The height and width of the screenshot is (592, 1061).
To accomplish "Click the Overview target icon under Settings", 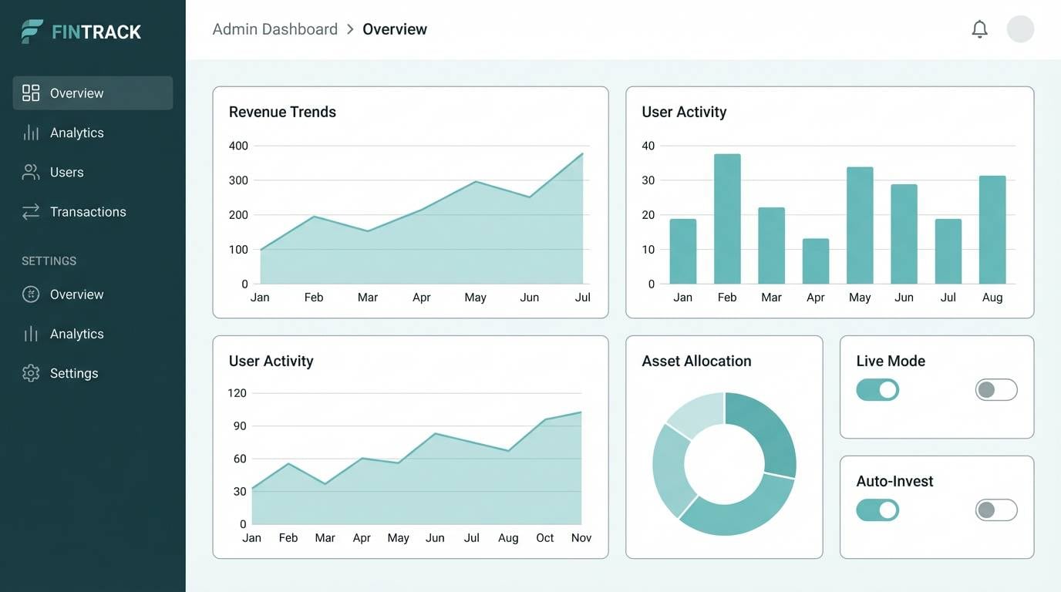I will point(31,294).
